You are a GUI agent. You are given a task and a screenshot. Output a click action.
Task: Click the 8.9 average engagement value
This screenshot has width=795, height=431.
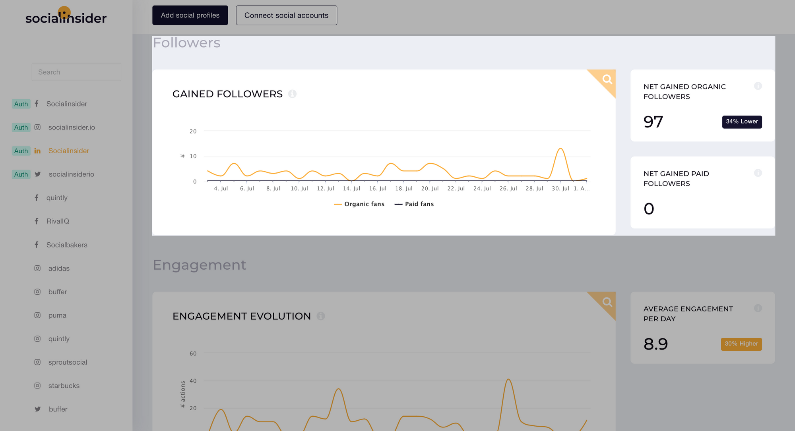click(655, 344)
